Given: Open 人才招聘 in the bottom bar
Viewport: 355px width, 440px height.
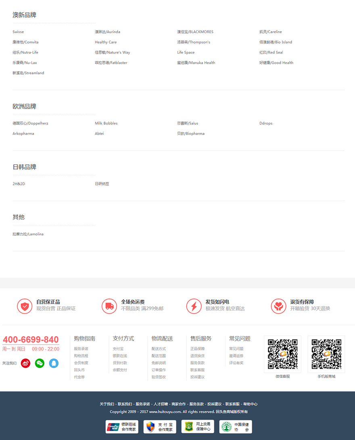Looking at the screenshot, I should (x=161, y=404).
